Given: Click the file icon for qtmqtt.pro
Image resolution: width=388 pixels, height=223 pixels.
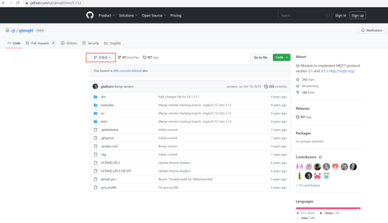Looking at the screenshot, I should 95,179.
